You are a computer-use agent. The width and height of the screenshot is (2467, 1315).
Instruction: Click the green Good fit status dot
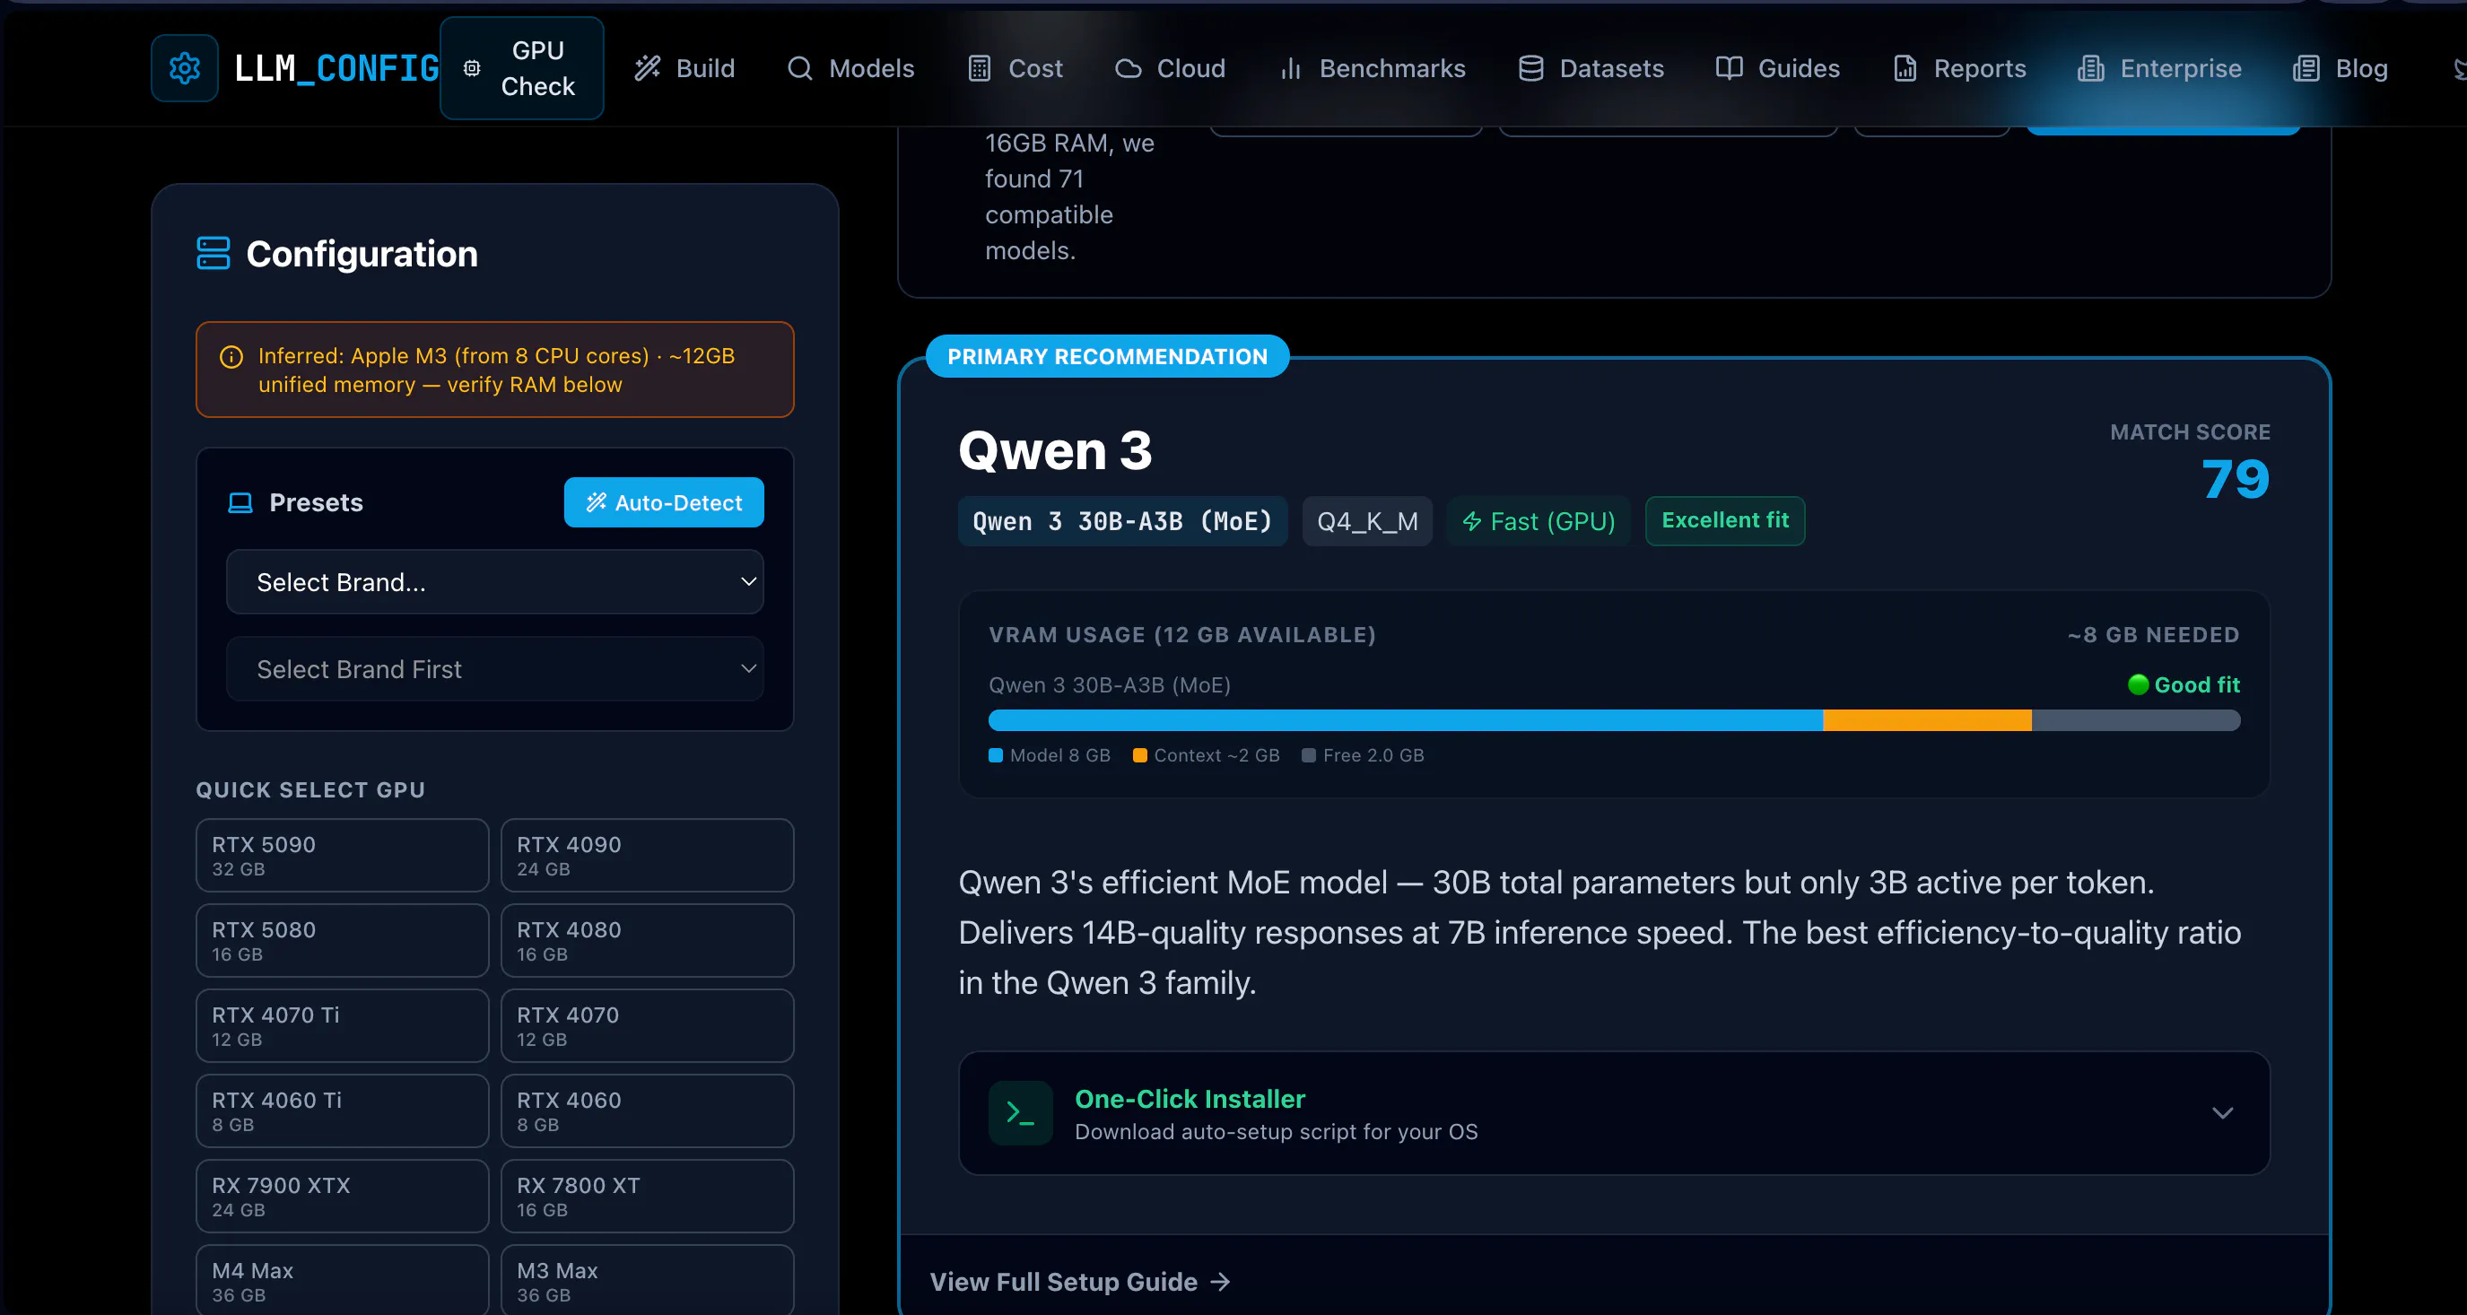click(2138, 684)
